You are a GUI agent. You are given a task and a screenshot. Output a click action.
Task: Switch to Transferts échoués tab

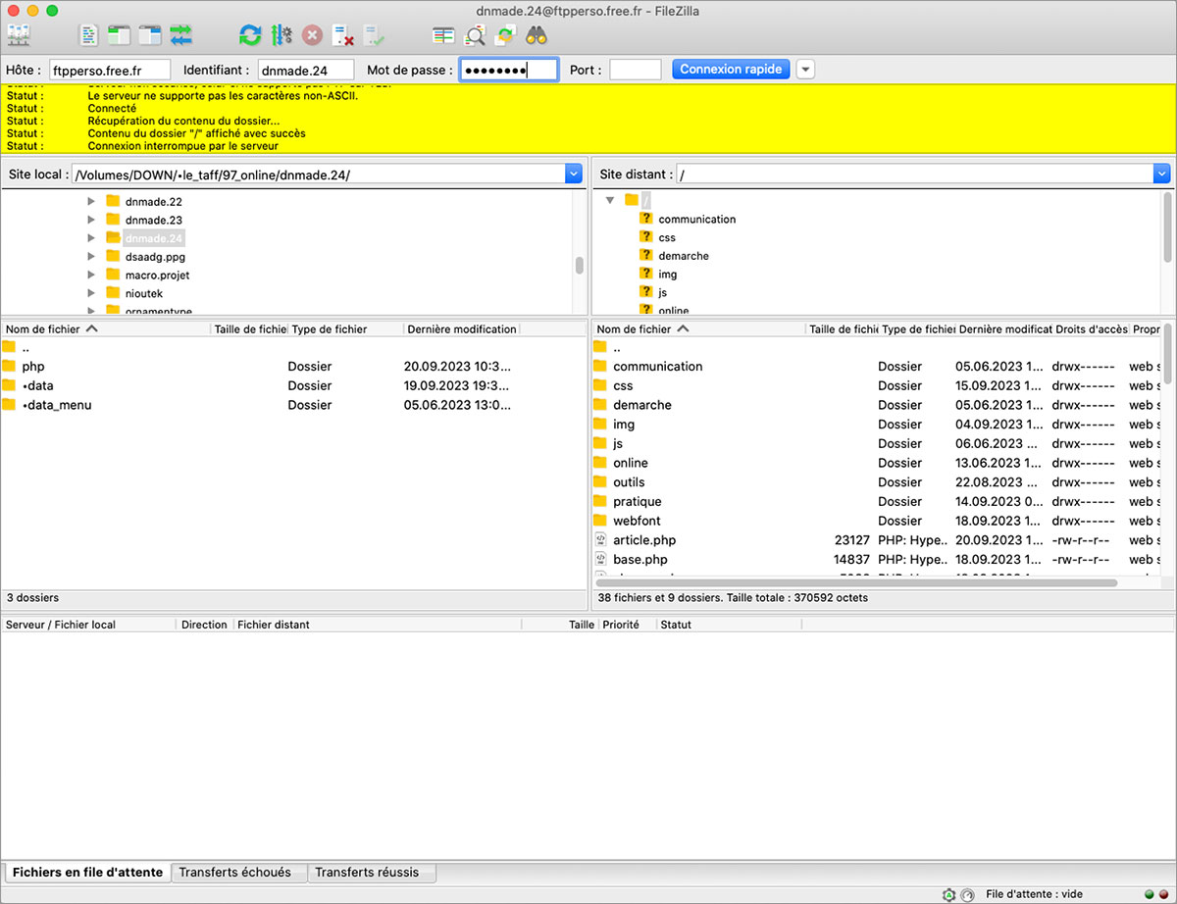(235, 872)
